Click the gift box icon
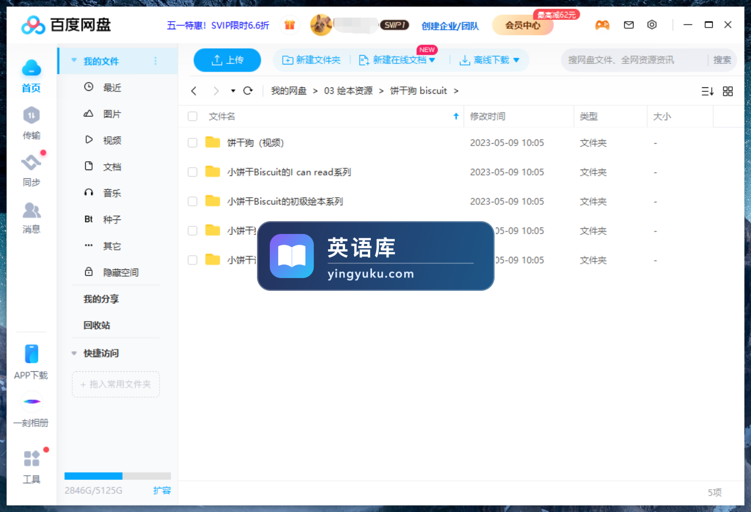This screenshot has height=512, width=751. [x=289, y=25]
